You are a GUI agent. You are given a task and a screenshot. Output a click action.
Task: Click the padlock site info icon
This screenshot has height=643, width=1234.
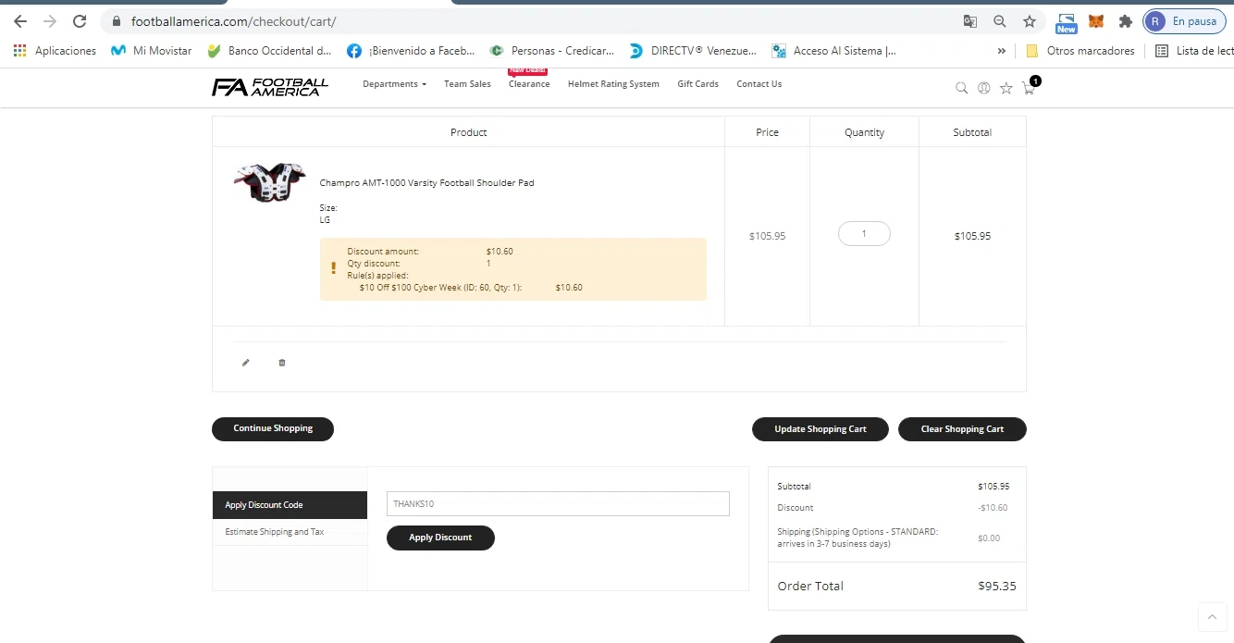pyautogui.click(x=116, y=21)
